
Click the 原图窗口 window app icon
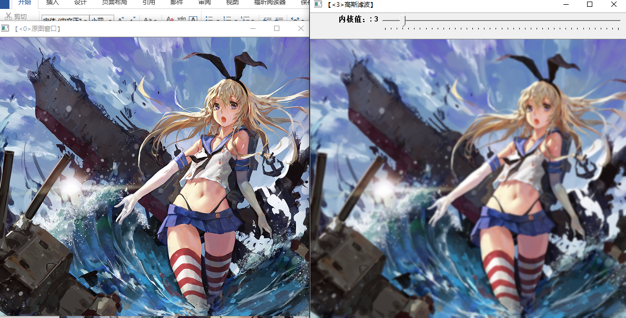(5, 28)
